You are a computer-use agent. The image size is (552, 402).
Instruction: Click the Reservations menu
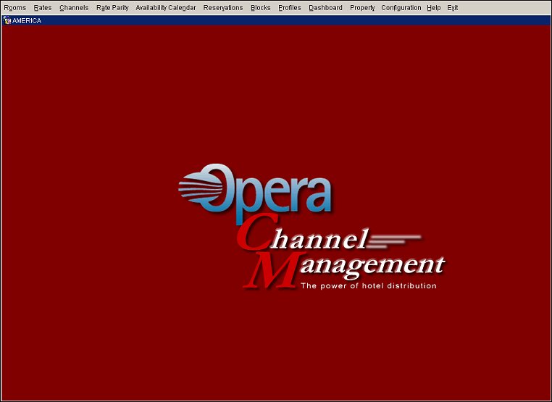click(x=223, y=8)
